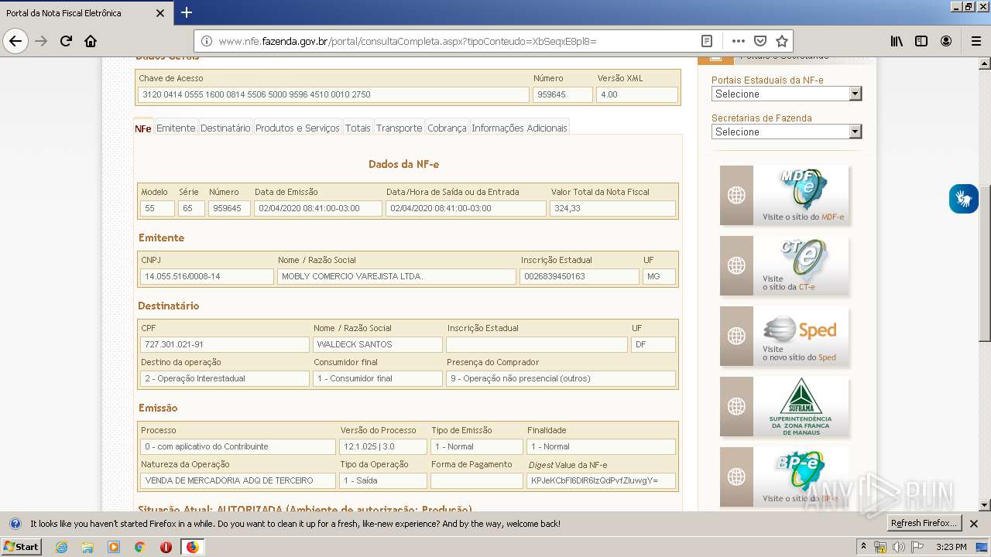Open the Windows Start menu
This screenshot has width=991, height=557.
point(21,547)
